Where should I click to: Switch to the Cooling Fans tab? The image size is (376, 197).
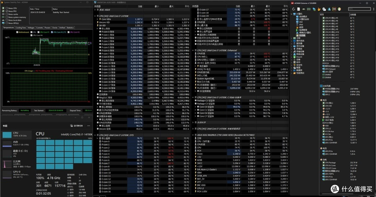pyautogui.click(x=21, y=28)
